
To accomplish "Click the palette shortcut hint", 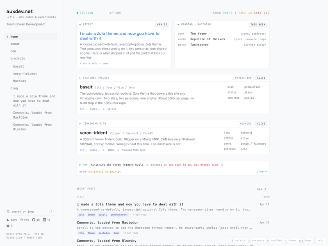I will pos(238,241).
